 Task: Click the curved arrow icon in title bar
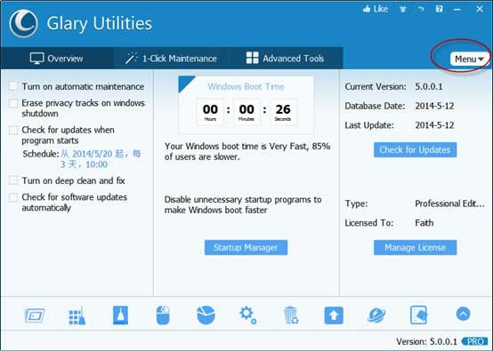pos(421,9)
